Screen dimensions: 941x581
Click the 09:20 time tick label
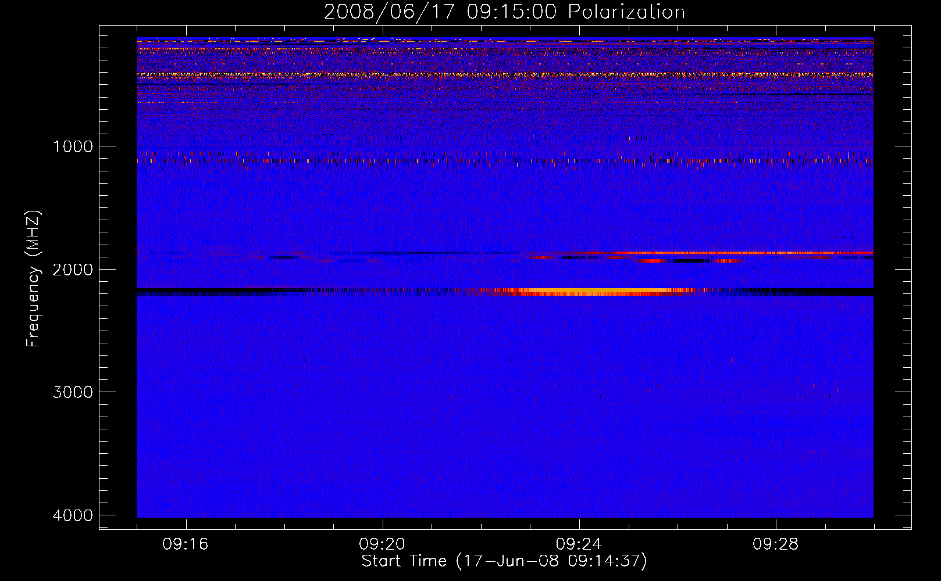[382, 544]
